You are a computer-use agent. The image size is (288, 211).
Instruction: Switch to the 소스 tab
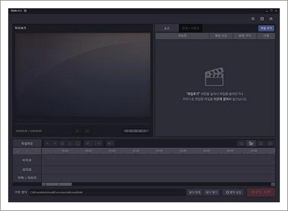tap(167, 29)
